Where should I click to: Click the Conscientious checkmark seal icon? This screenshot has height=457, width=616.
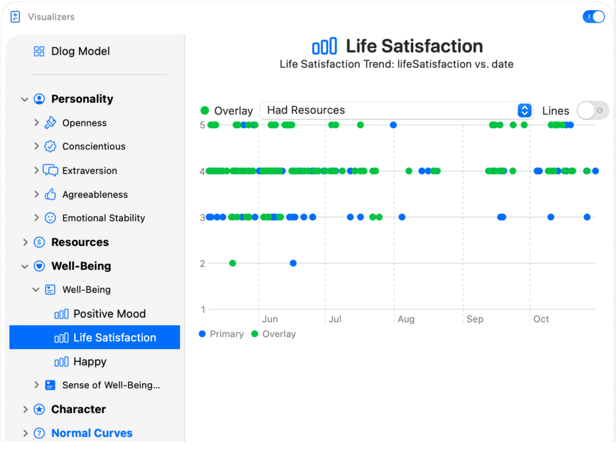51,147
